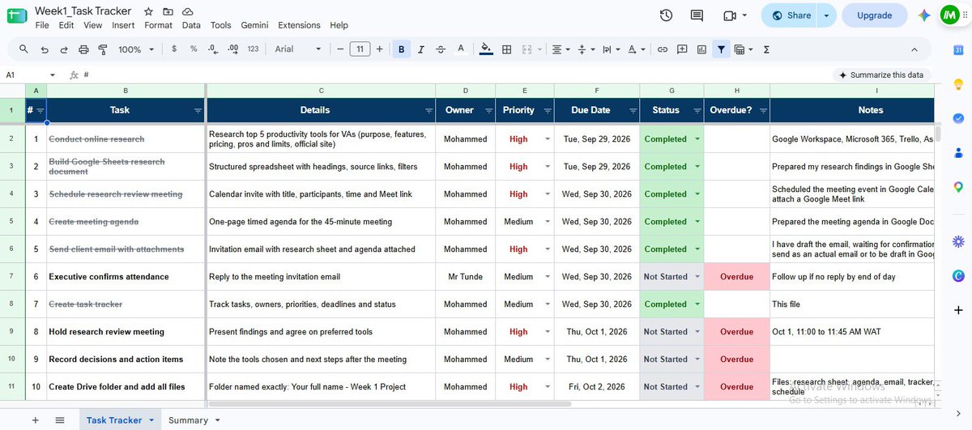
Task: Check the cloud save status icon
Action: coord(188,12)
